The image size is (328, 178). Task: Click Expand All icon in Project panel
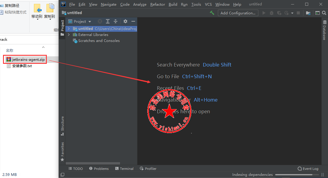108,21
